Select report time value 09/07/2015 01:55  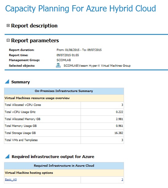point(68,55)
